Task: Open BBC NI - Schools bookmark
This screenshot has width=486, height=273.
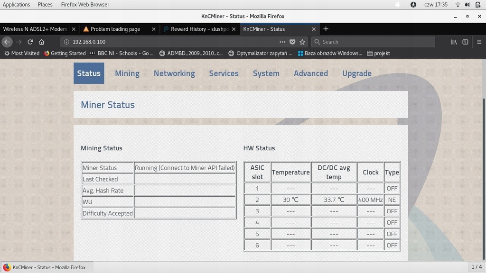Action: 121,53
